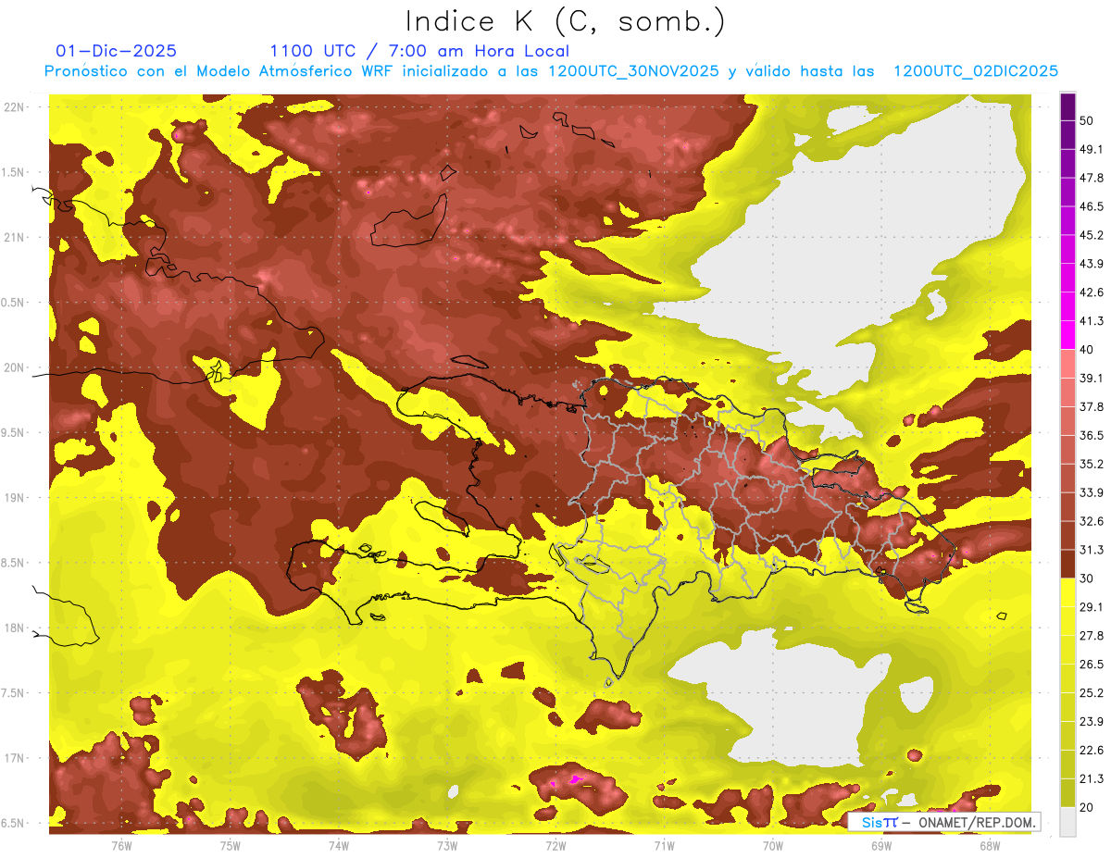Click the 'SisTT - ONAMET/REP.DOM.' logo box

tap(943, 822)
